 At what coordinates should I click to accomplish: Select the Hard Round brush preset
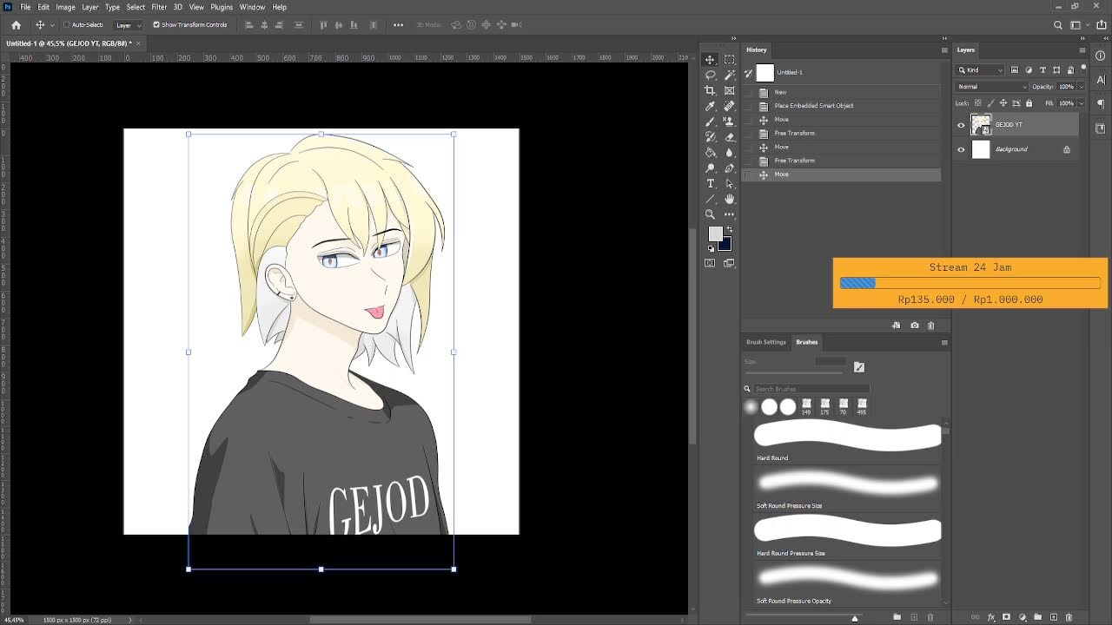[x=847, y=437]
